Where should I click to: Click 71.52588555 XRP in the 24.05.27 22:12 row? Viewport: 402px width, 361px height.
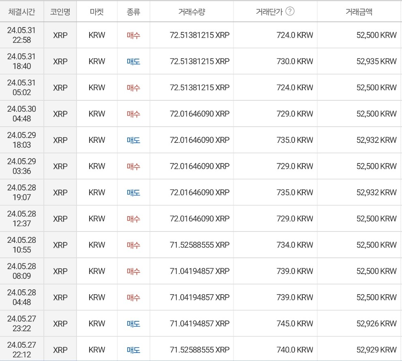point(200,350)
